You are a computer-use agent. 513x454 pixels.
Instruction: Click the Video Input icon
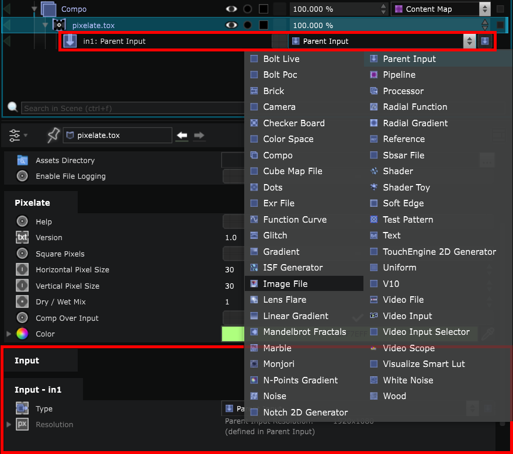point(373,316)
